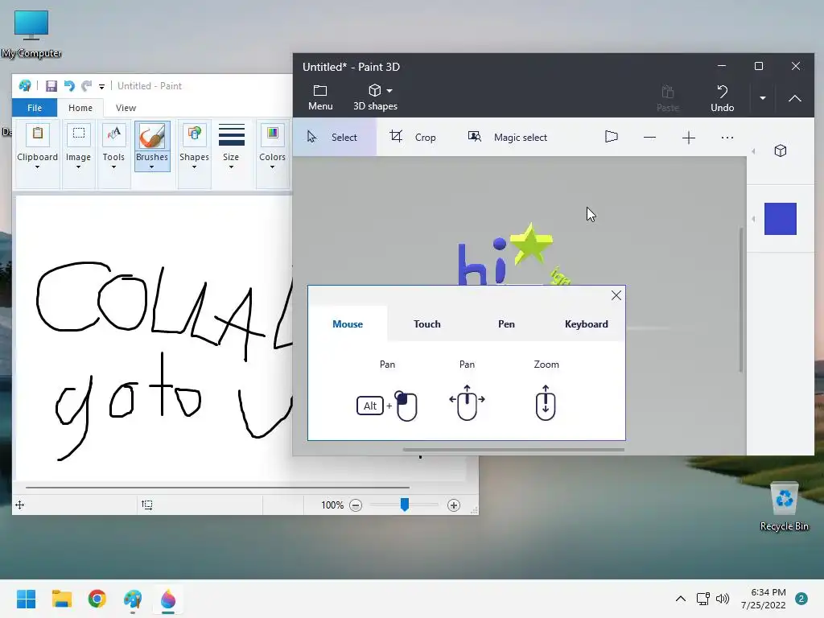The width and height of the screenshot is (824, 618).
Task: Switch to the Touch tab in the controls popup
Action: coord(426,323)
